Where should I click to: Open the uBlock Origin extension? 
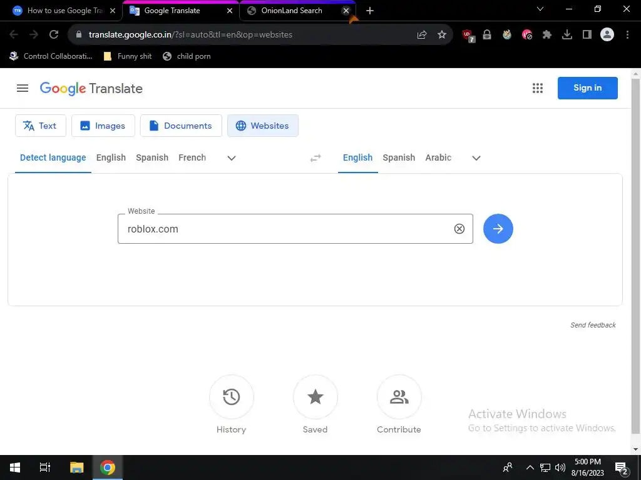(468, 36)
